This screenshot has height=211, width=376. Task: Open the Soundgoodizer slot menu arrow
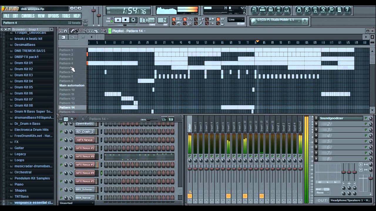[x=316, y=118]
